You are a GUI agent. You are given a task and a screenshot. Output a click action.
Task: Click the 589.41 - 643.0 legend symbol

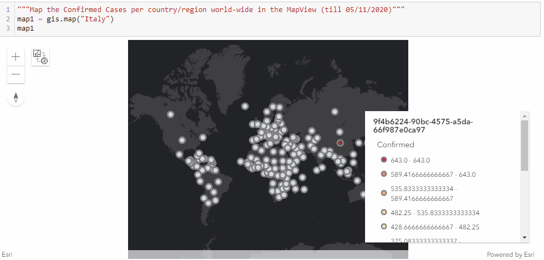point(384,175)
